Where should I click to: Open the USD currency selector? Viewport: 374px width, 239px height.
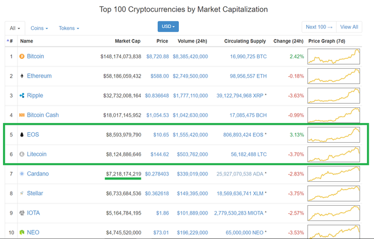click(x=168, y=27)
